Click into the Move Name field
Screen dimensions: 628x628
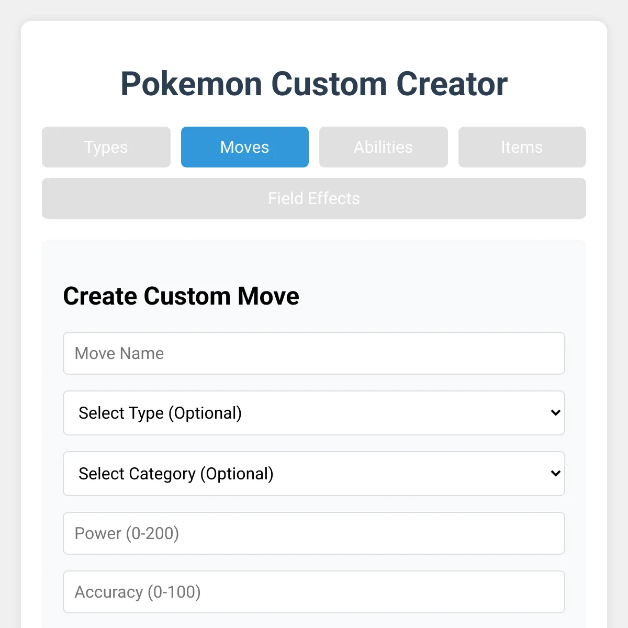click(x=314, y=353)
